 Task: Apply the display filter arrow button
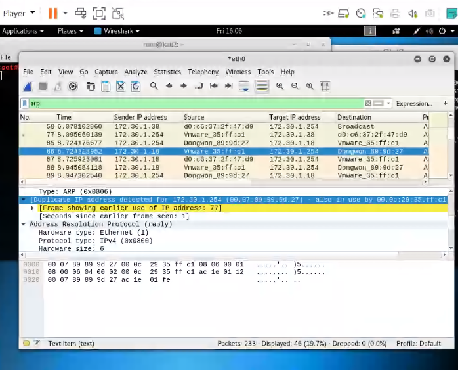pyautogui.click(x=378, y=103)
